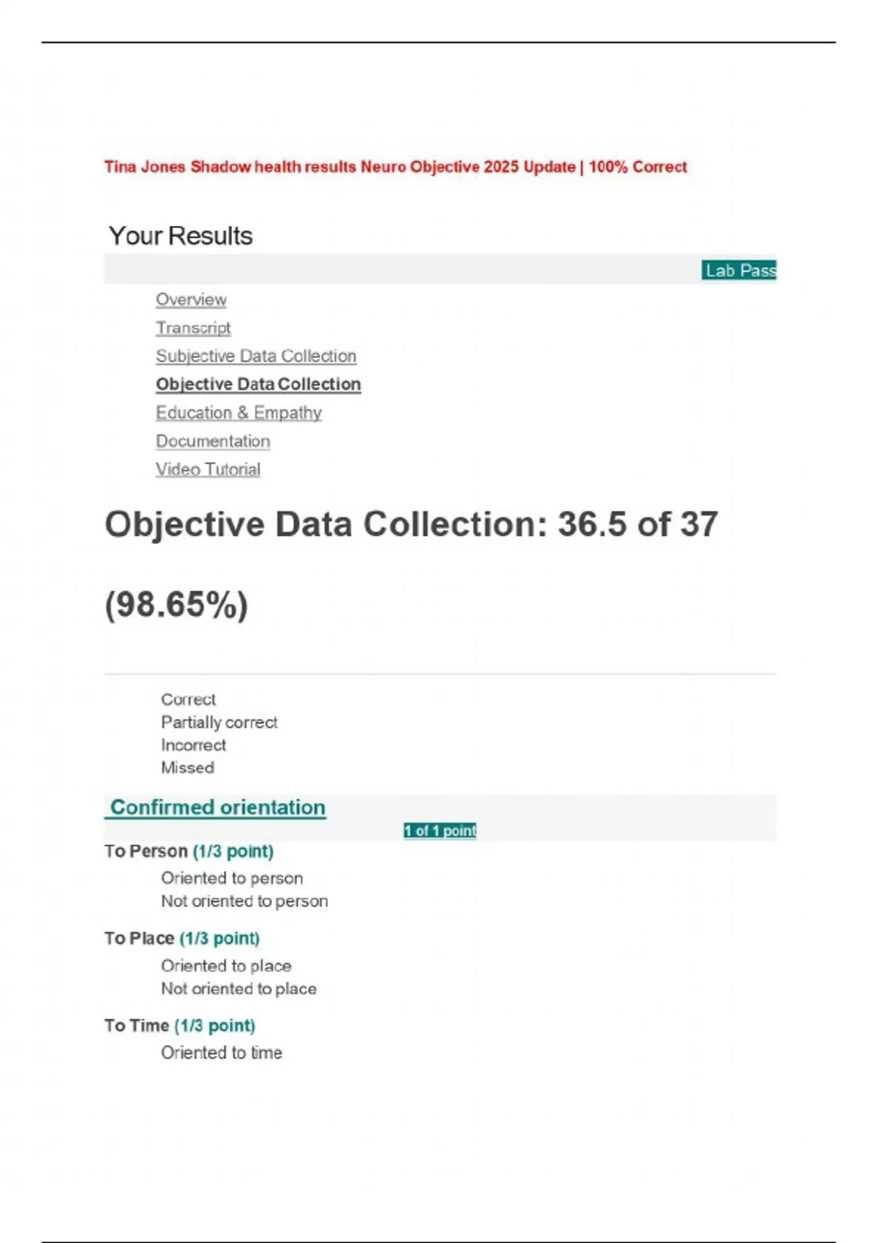Choose the Not oriented to person option
The image size is (878, 1243).
pos(244,901)
